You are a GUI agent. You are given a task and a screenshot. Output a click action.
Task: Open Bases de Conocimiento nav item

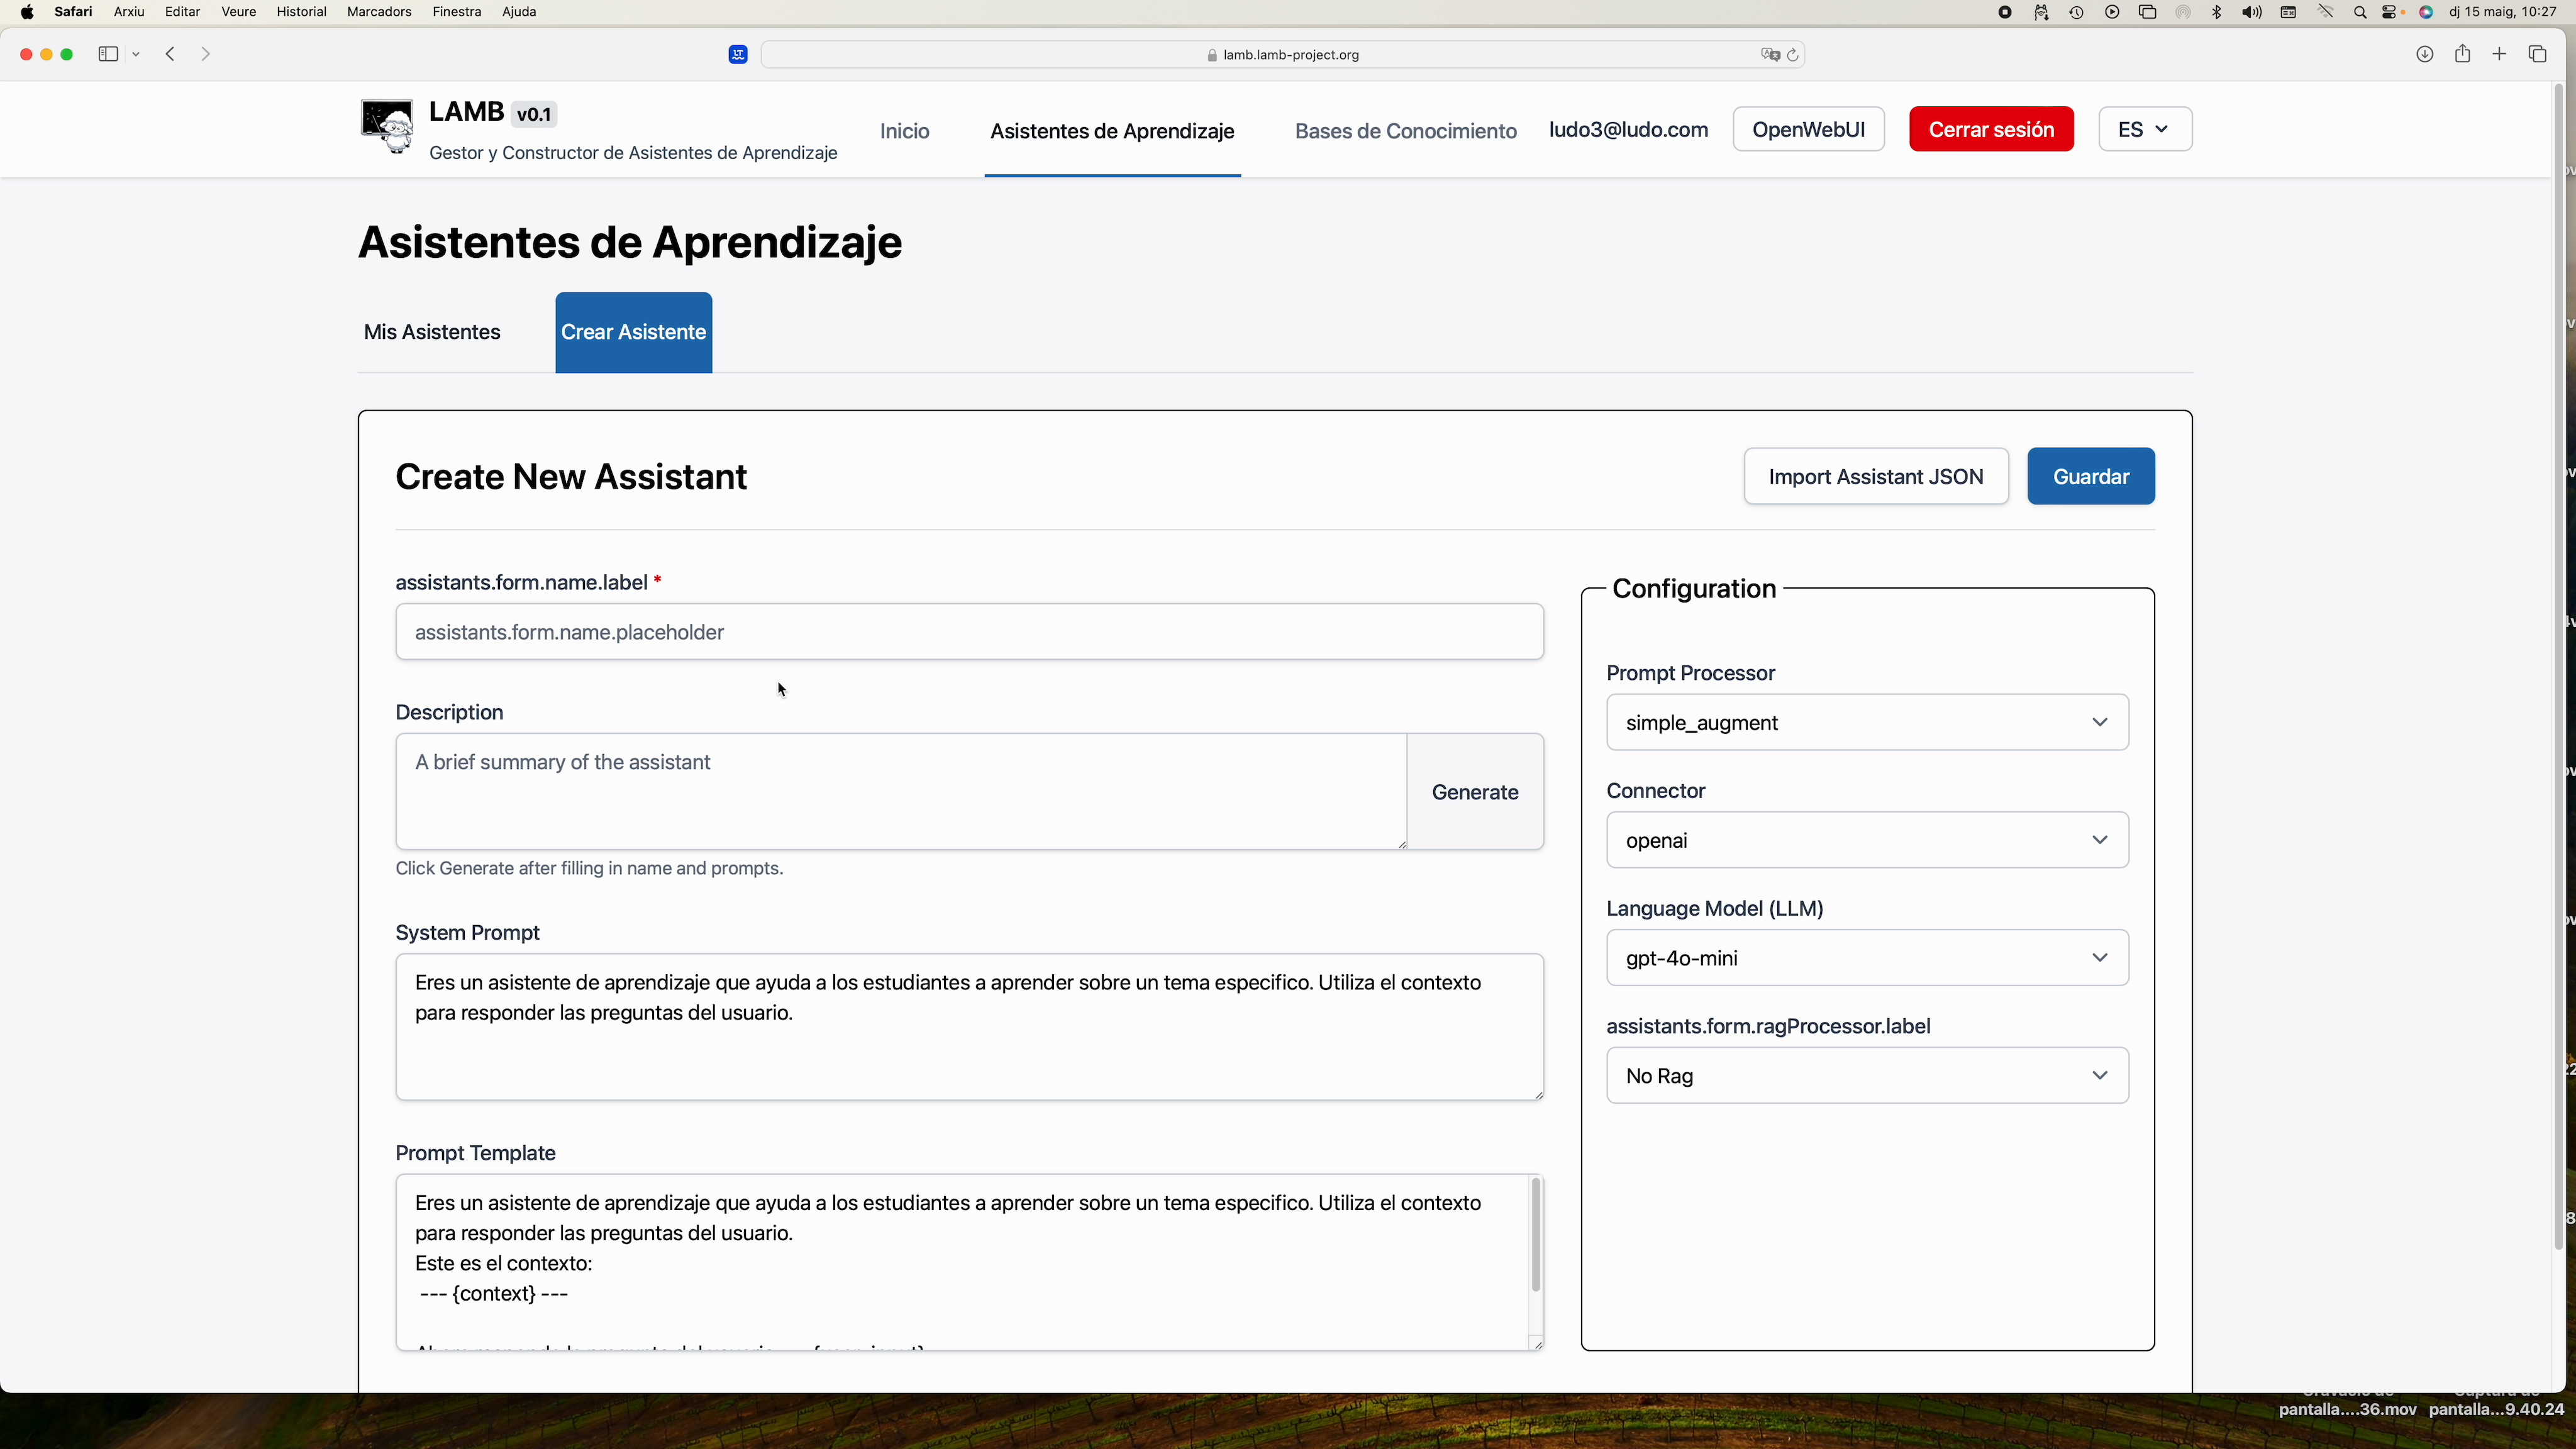pyautogui.click(x=1405, y=131)
